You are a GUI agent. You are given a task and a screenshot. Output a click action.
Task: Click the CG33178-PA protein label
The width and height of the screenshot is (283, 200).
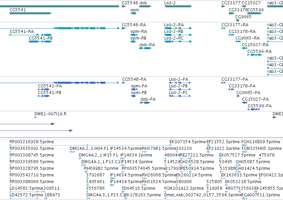point(242,86)
